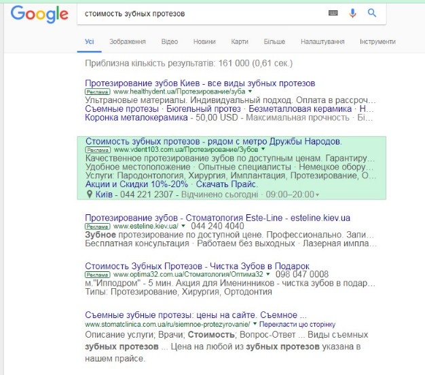Click the map pin icon near Київ

pos(89,194)
